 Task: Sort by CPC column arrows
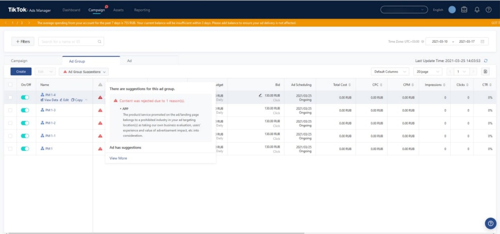tap(381, 85)
